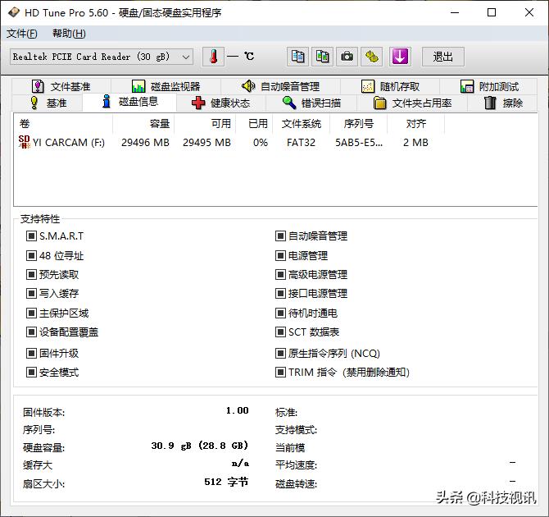The image size is (549, 517).
Task: Click the firmware version 1.00 value
Action: pos(237,410)
